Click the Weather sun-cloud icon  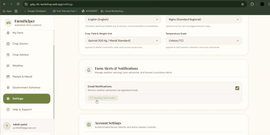point(8,66)
